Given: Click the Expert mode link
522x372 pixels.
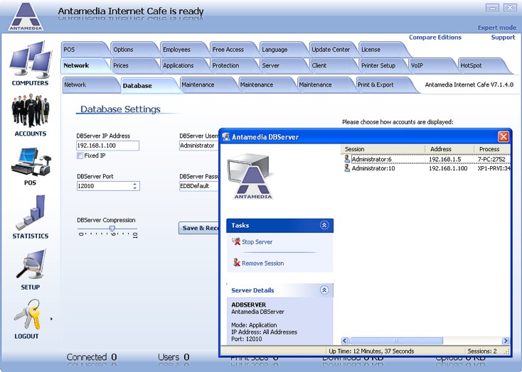Looking at the screenshot, I should (497, 28).
